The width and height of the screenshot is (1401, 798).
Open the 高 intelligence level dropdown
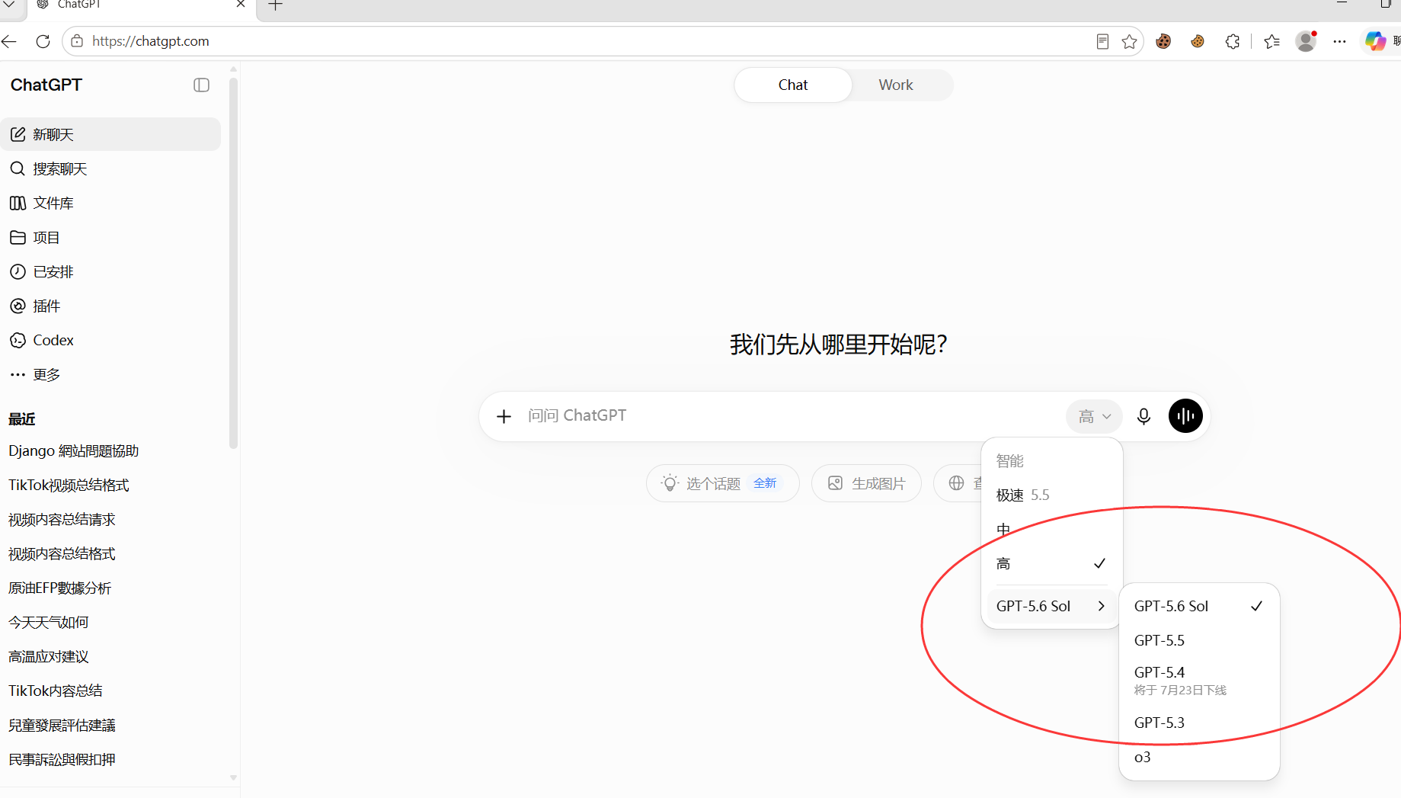[1095, 416]
